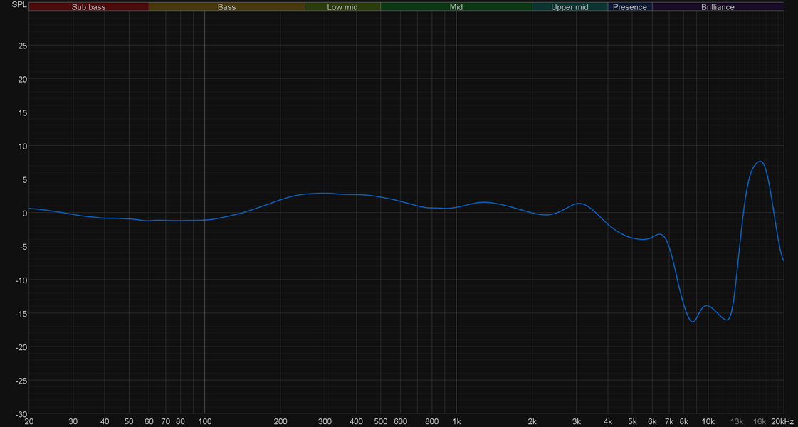798x427 pixels.
Task: Click the 7k frequency label
Action: pos(669,421)
